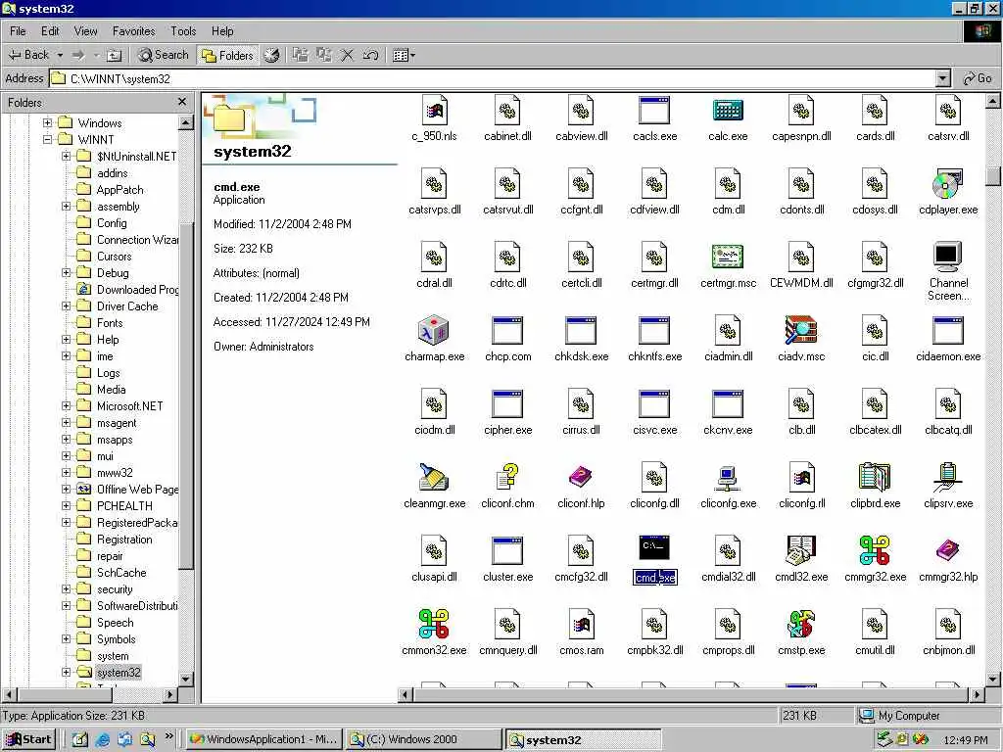Click the folder tree scroll down arrow
The image size is (1003, 752).
tap(186, 679)
